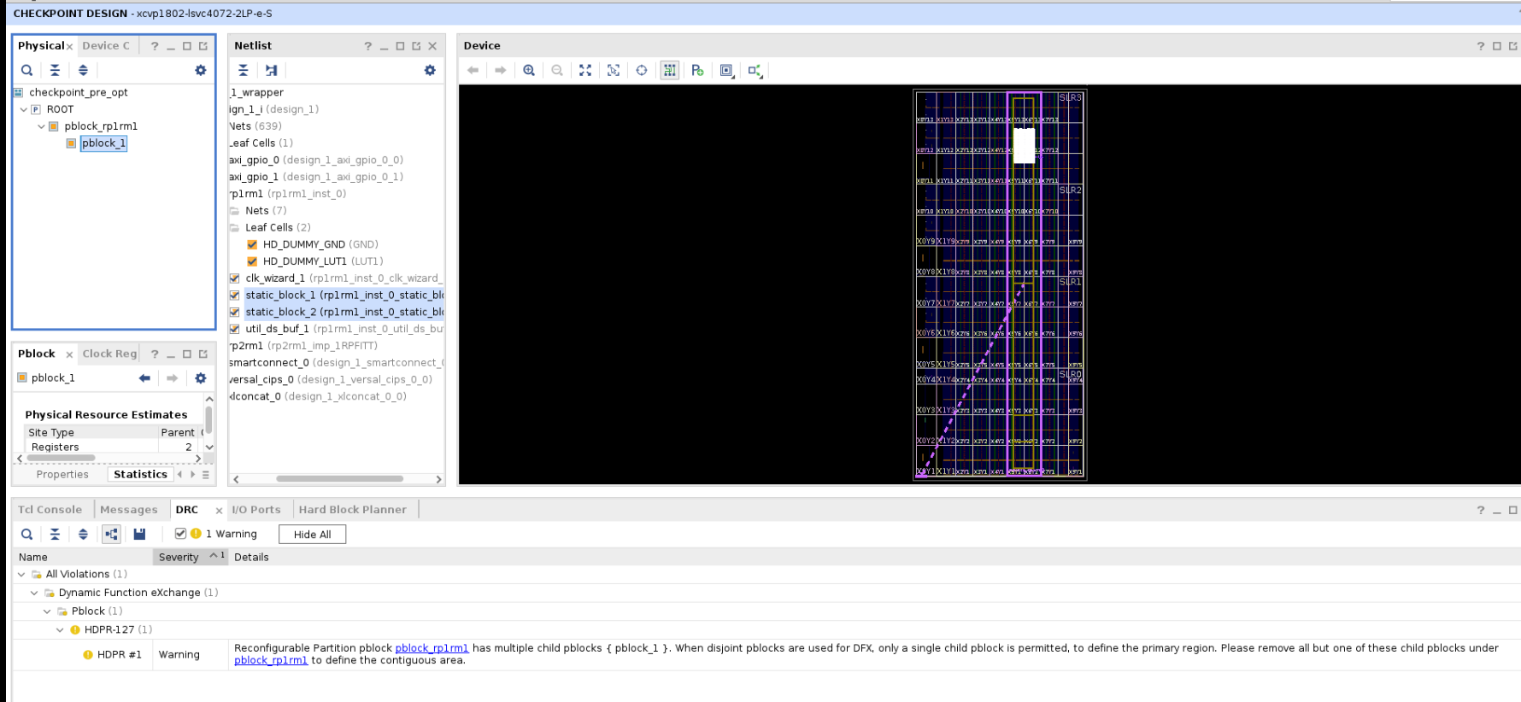
Task: Toggle group-by hierarchy in DRC toolbar
Action: click(x=111, y=534)
